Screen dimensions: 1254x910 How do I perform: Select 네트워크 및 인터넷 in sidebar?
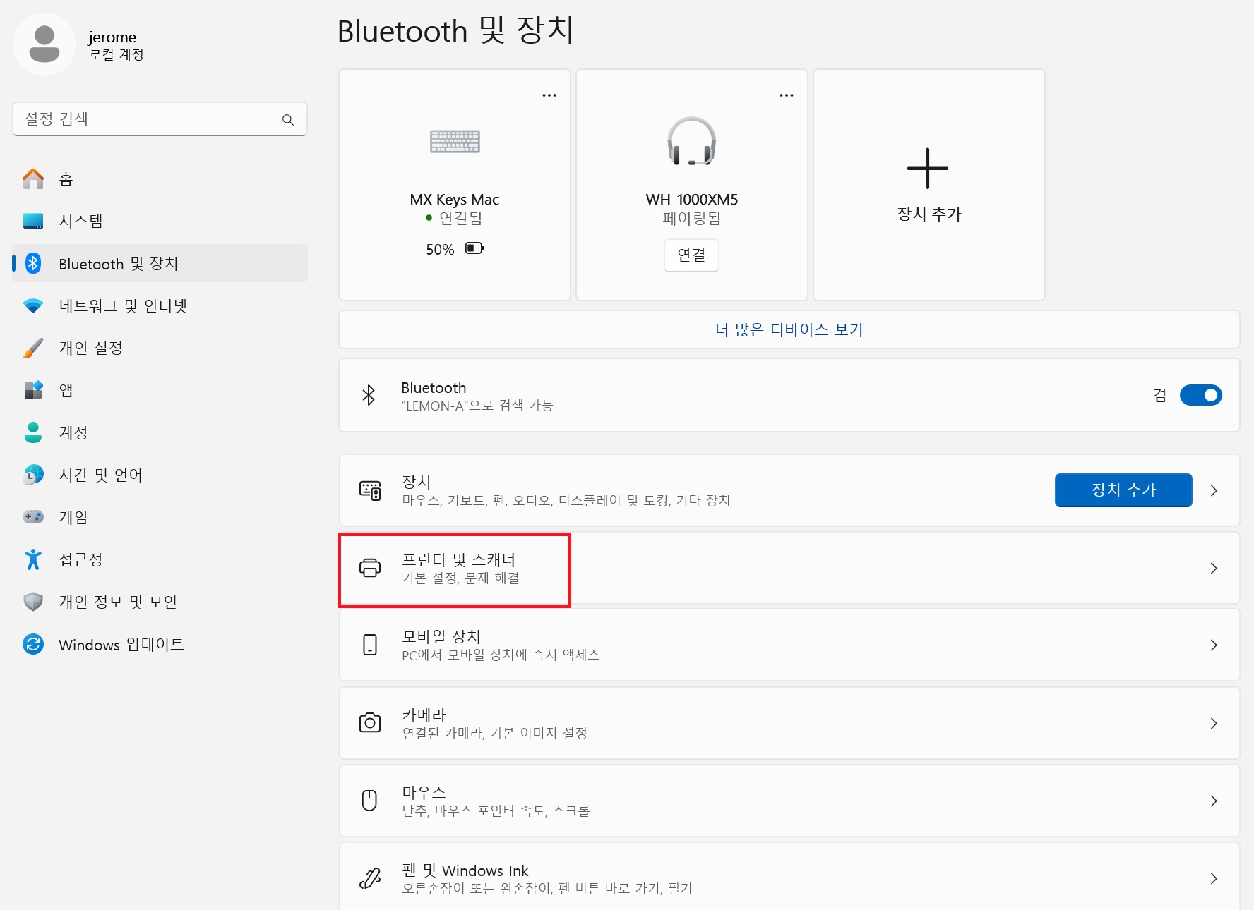(160, 305)
